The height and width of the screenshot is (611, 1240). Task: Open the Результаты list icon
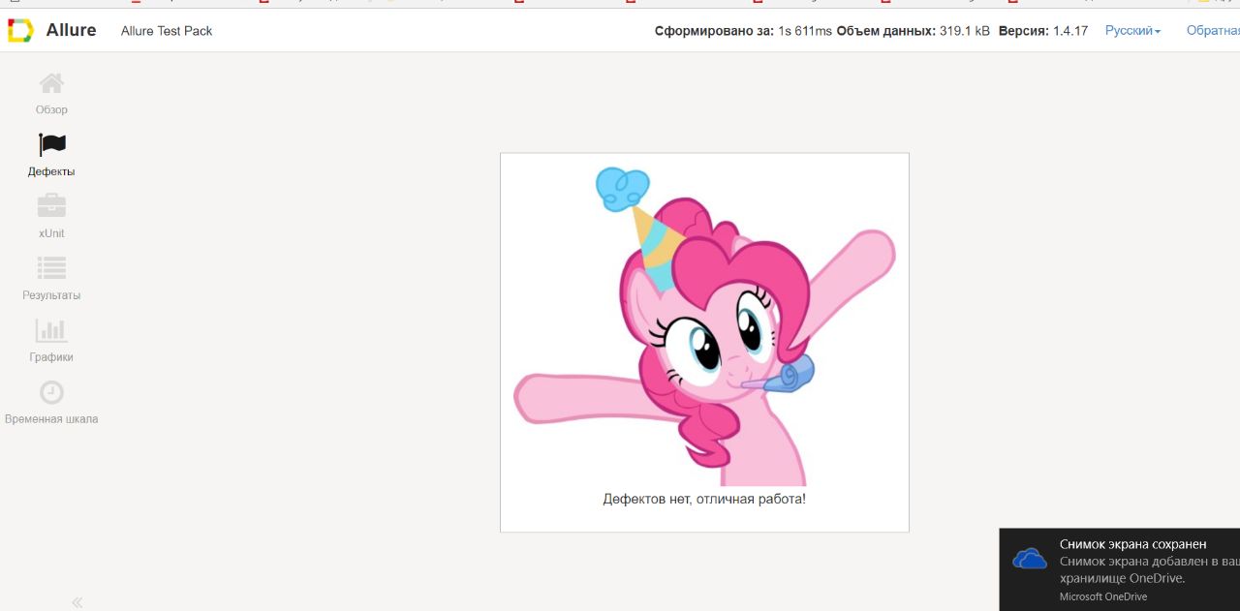pos(51,267)
